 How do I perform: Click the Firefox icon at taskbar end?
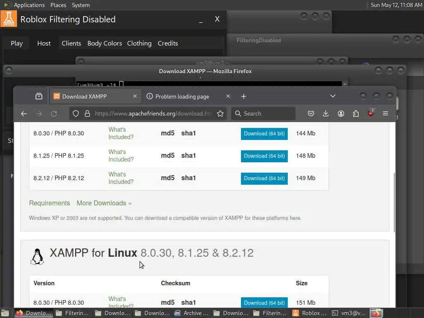376,313
